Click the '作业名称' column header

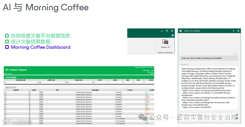pos(16,90)
